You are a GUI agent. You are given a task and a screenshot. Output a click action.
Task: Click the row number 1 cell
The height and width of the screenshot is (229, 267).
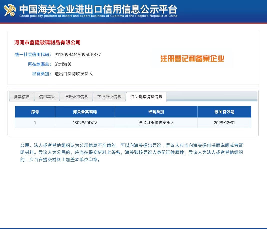[x=35, y=123]
